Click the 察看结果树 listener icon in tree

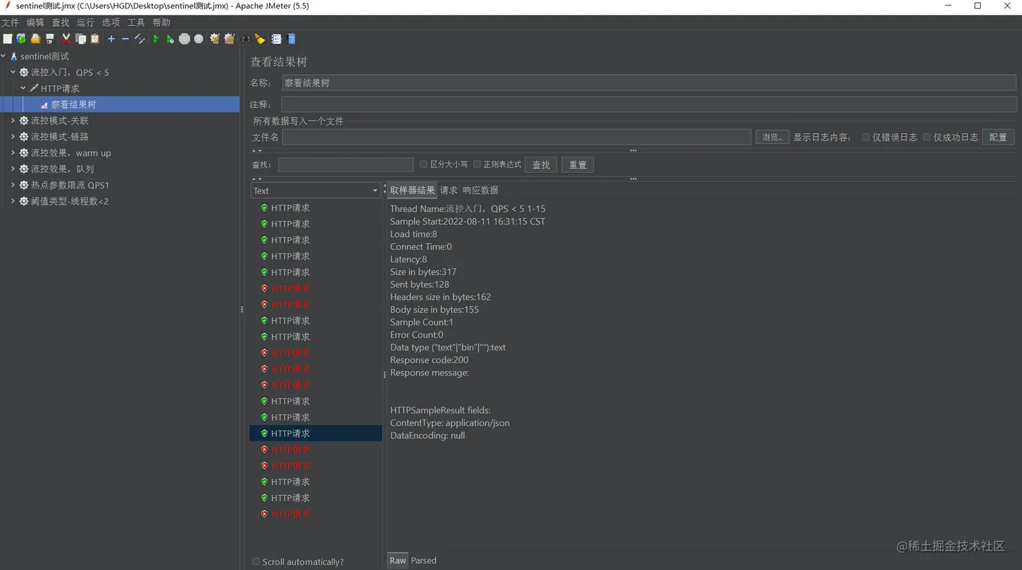click(44, 105)
